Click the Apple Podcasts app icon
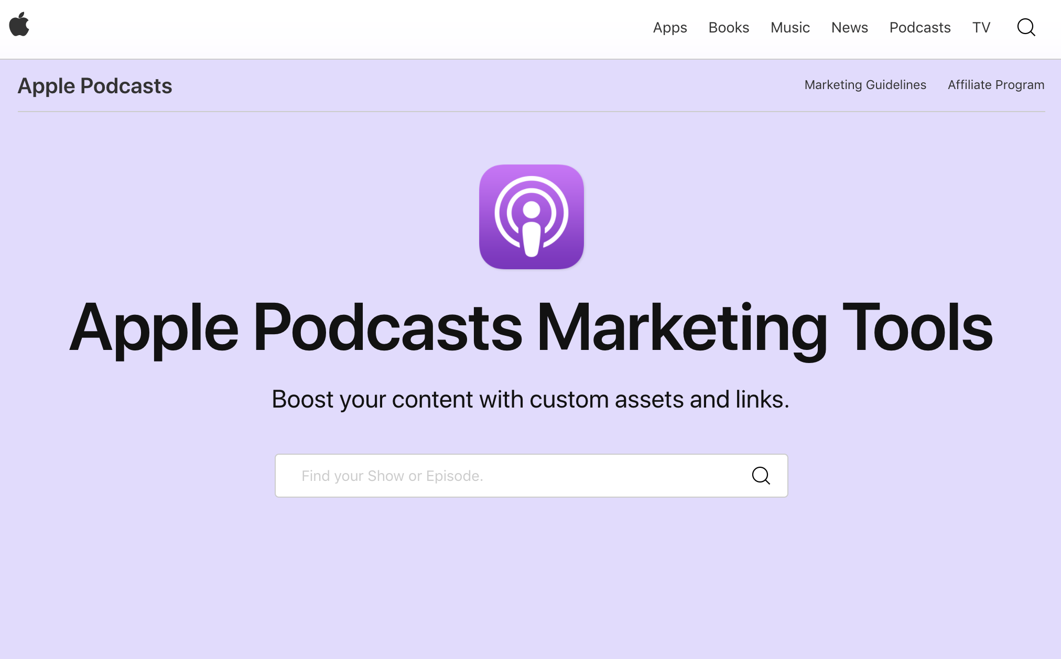This screenshot has height=659, width=1061. click(531, 217)
